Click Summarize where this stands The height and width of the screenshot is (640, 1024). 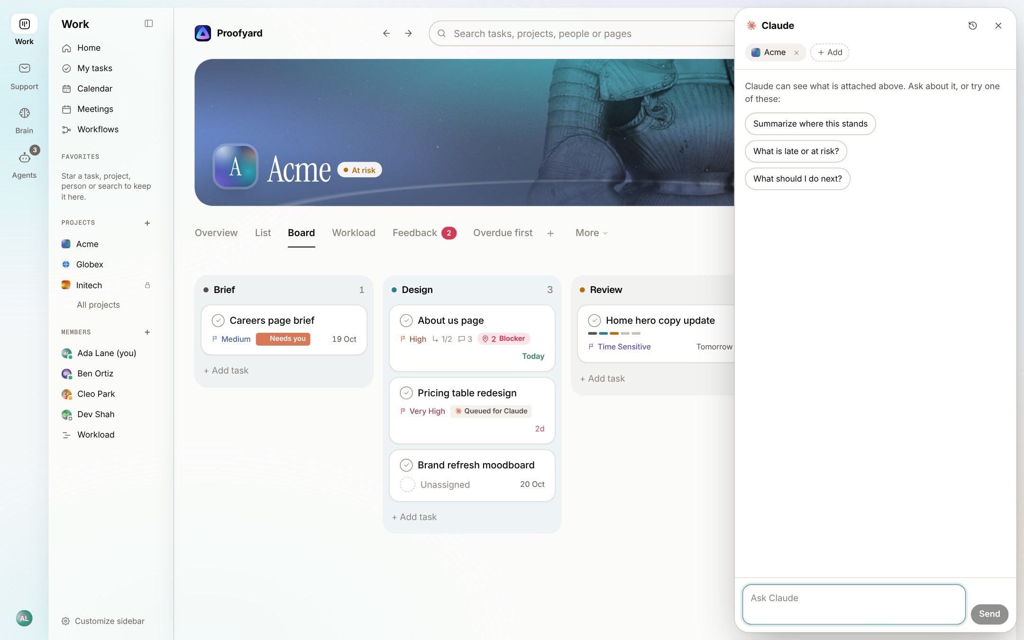point(810,124)
